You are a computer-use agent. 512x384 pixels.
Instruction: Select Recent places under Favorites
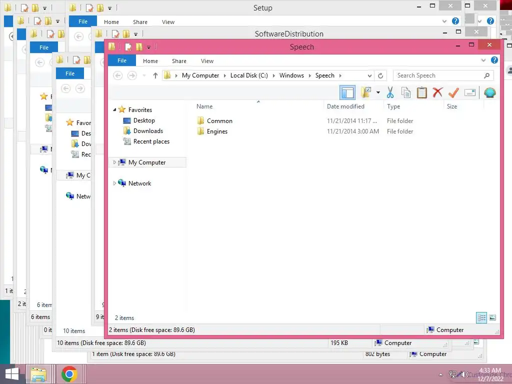(x=151, y=141)
